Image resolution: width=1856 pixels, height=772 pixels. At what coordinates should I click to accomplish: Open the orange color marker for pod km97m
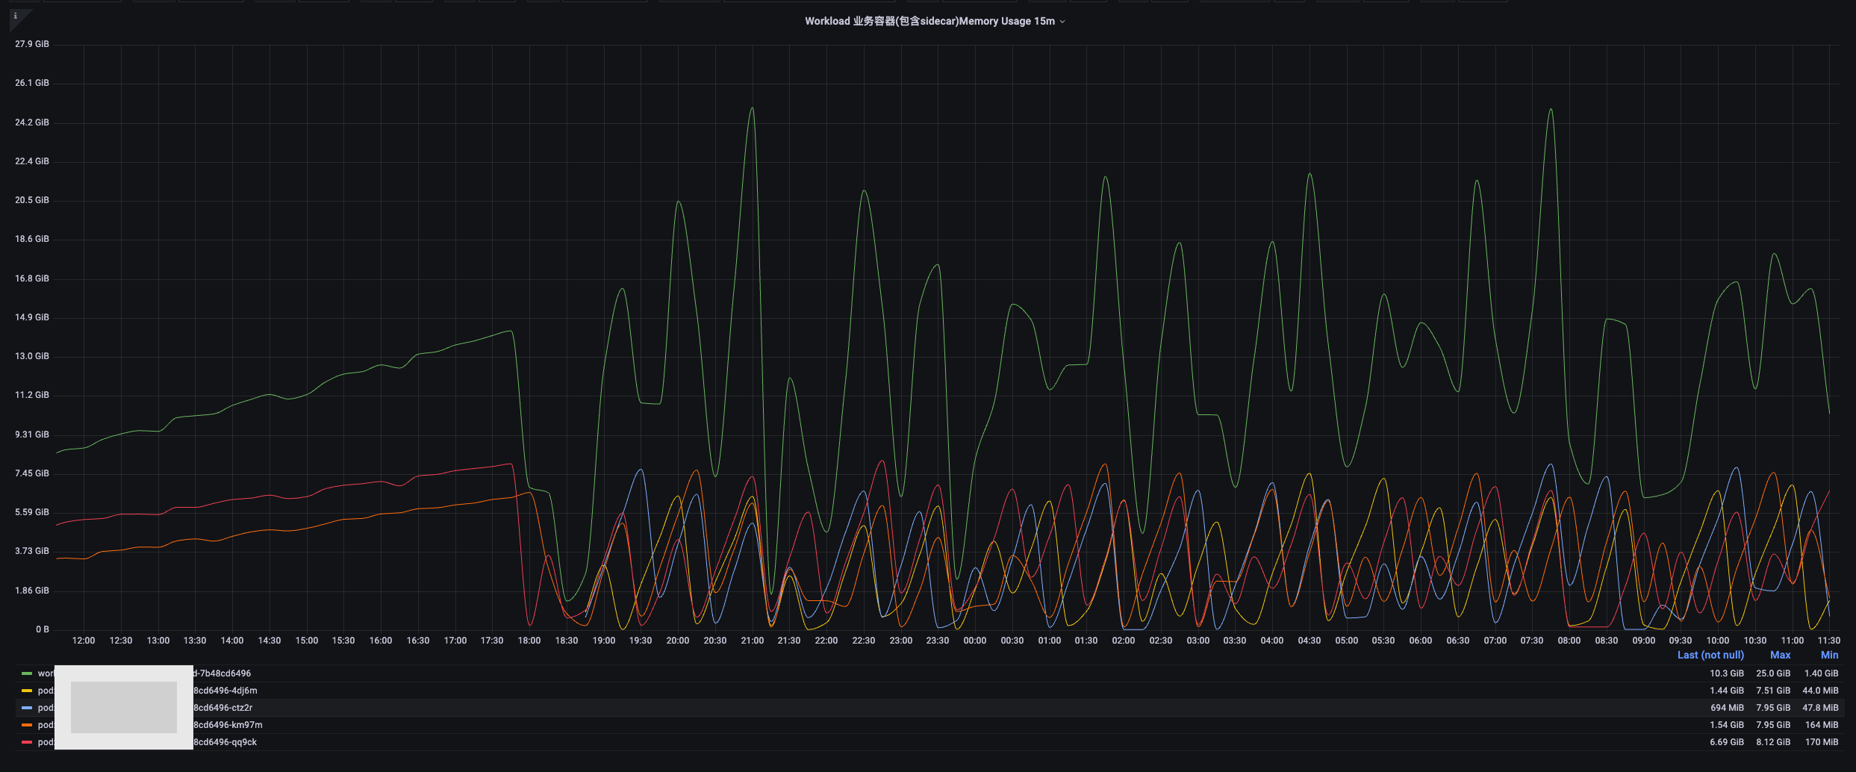click(x=27, y=725)
